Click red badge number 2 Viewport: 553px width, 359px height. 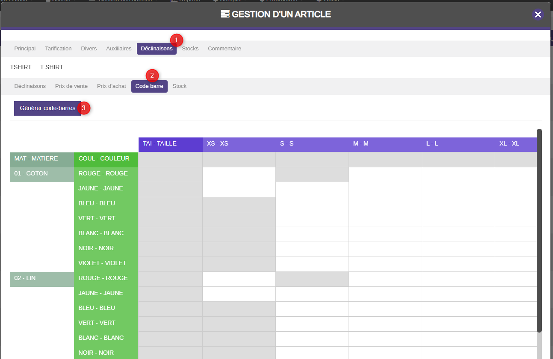click(x=152, y=76)
